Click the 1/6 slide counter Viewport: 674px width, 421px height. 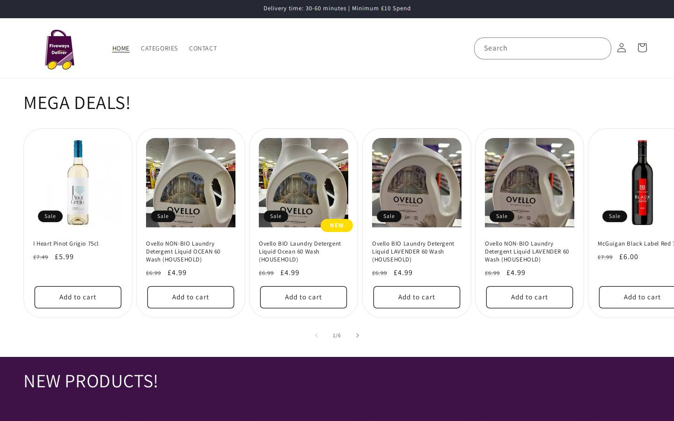point(337,335)
